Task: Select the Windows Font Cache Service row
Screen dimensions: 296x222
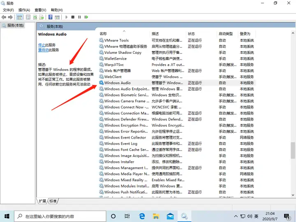Action: [x=177, y=150]
